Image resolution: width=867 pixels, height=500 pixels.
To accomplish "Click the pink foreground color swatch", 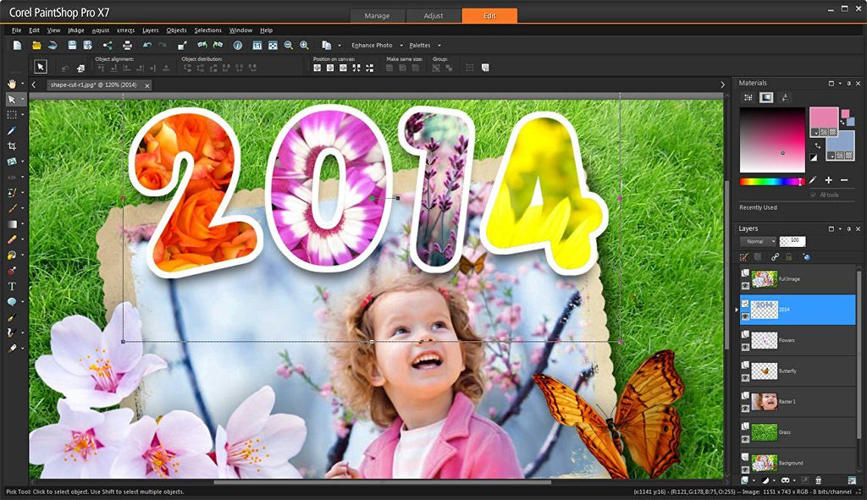I will coord(822,118).
